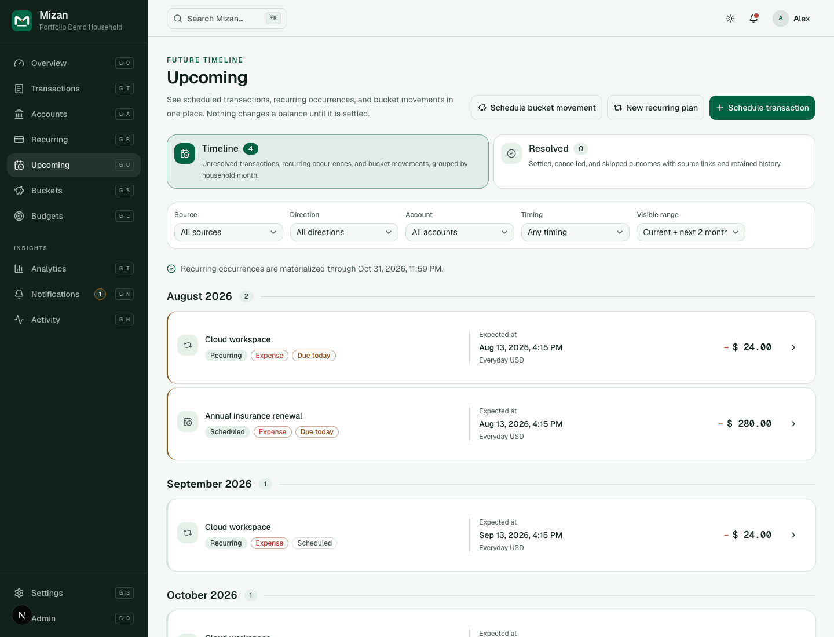Open the Admin page
The image size is (834, 637).
pyautogui.click(x=74, y=618)
